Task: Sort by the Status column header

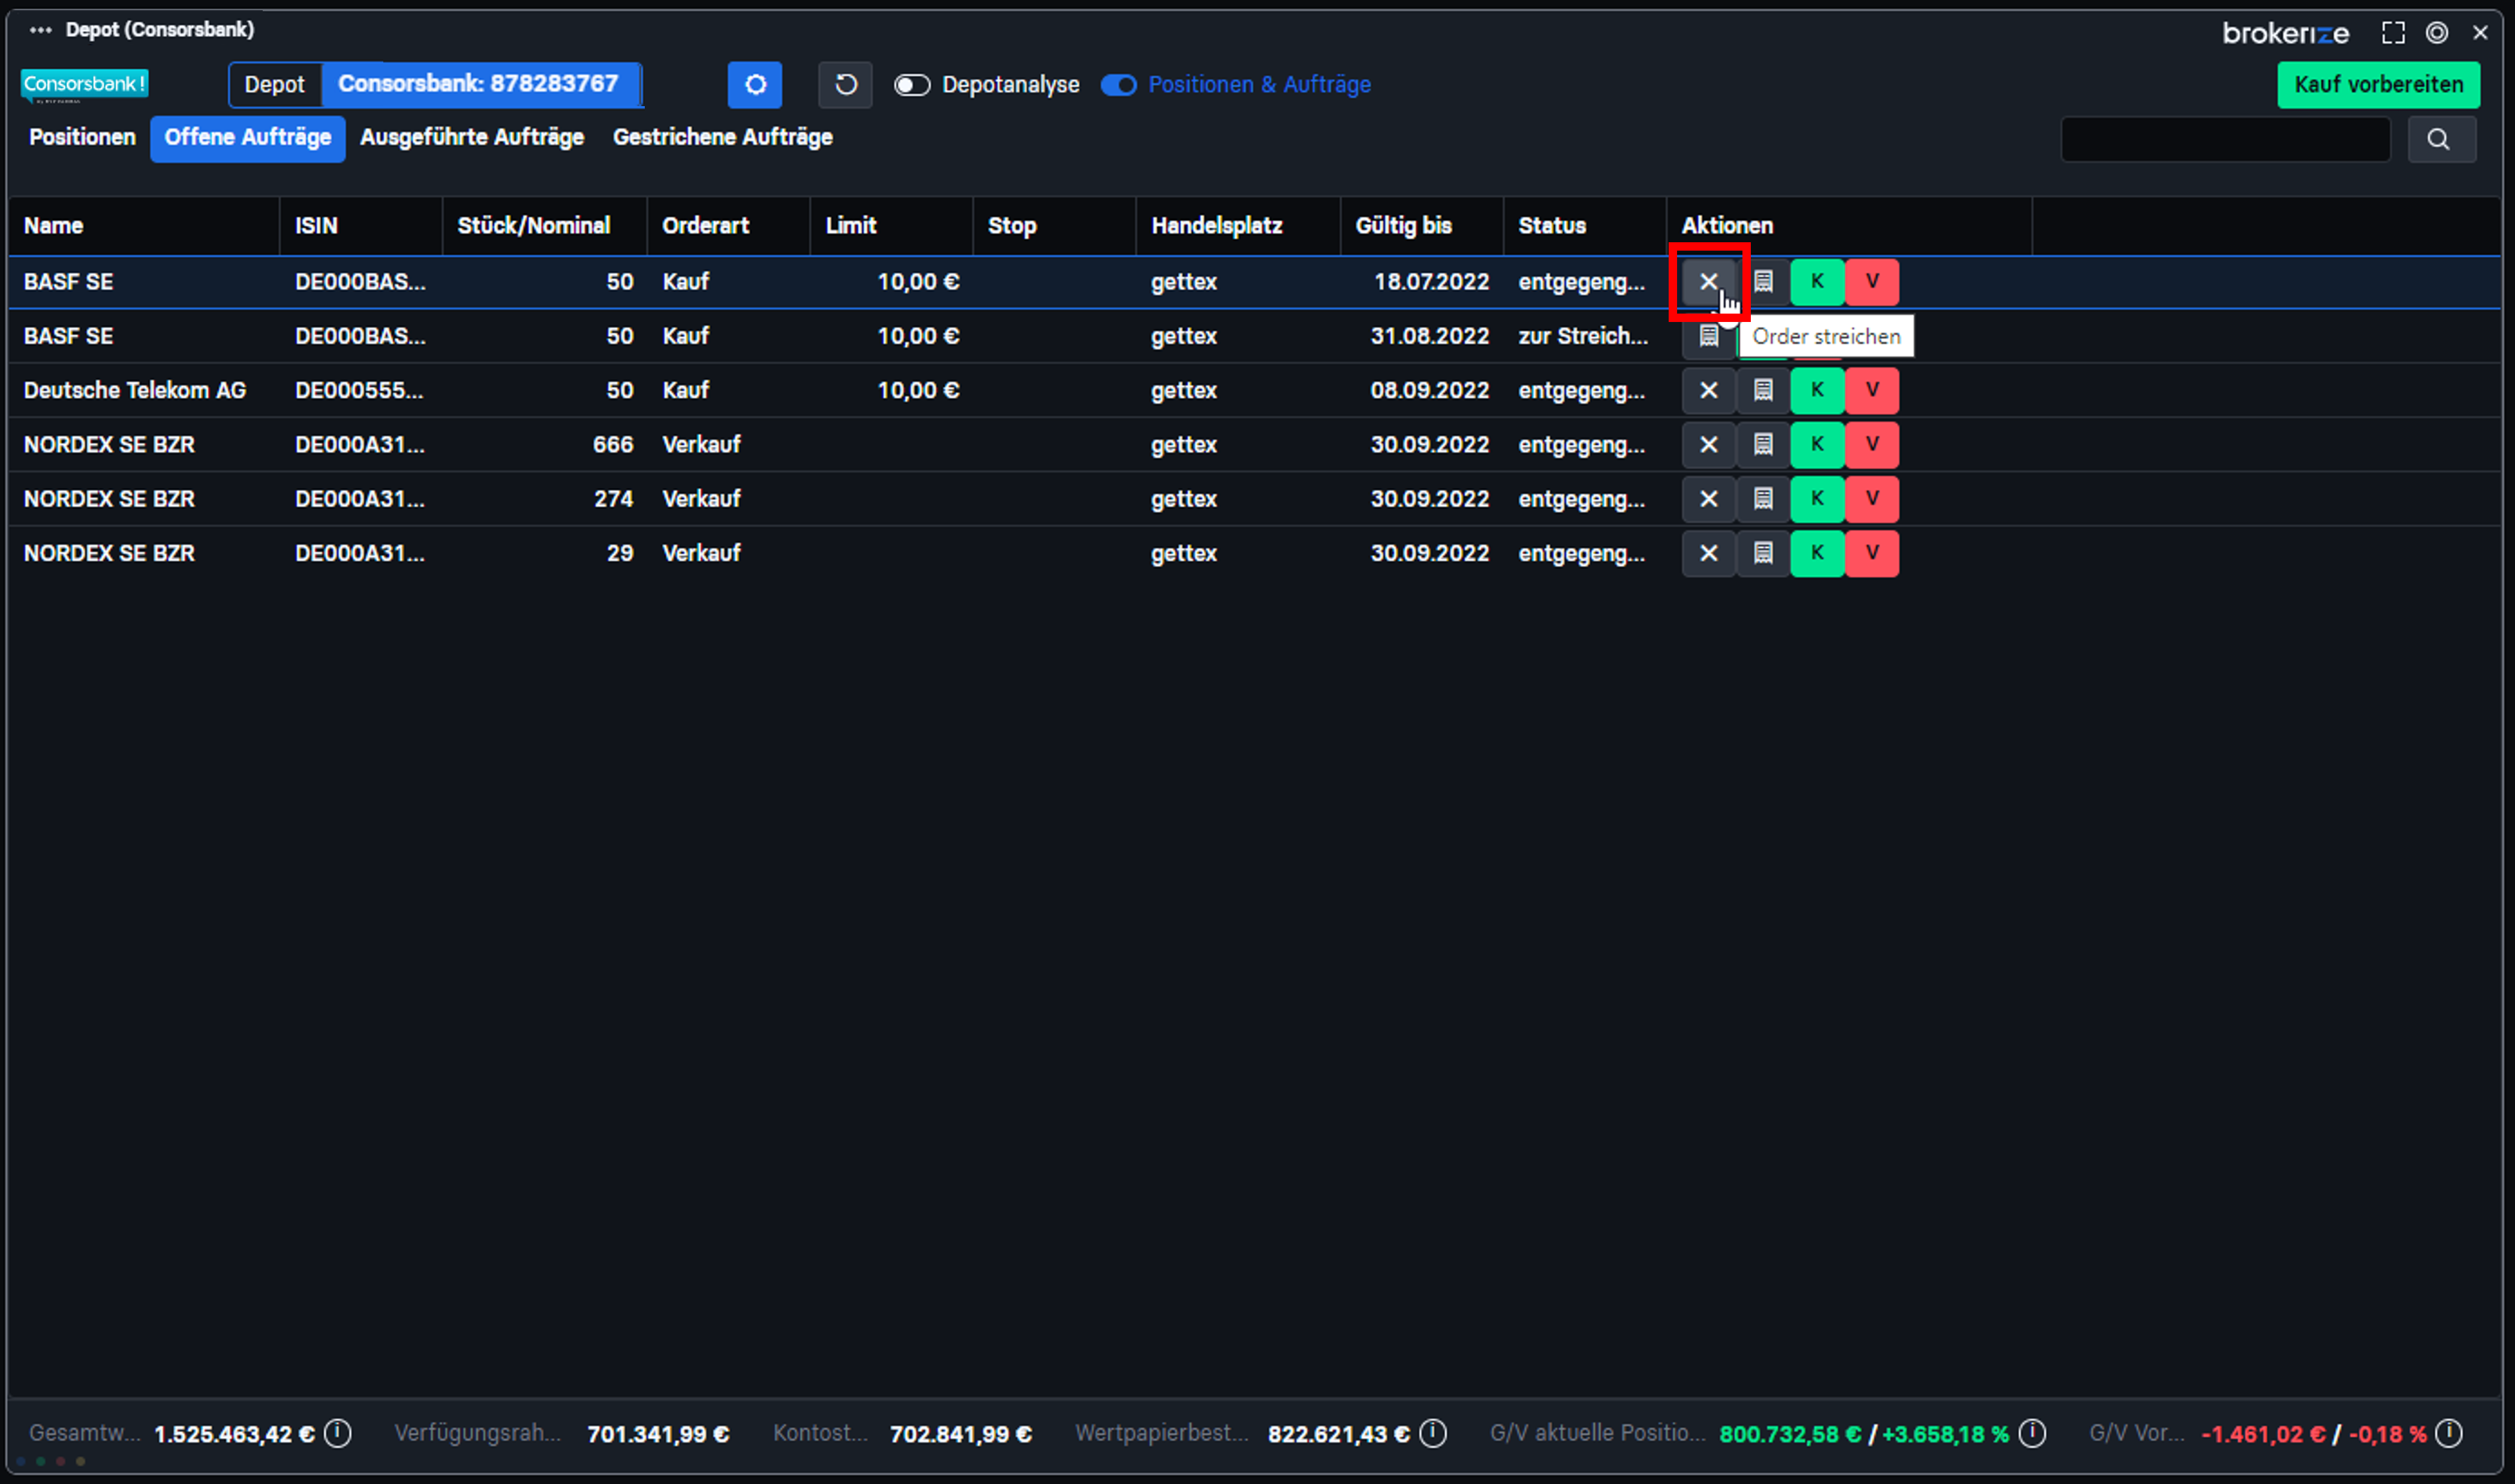Action: pyautogui.click(x=1585, y=226)
